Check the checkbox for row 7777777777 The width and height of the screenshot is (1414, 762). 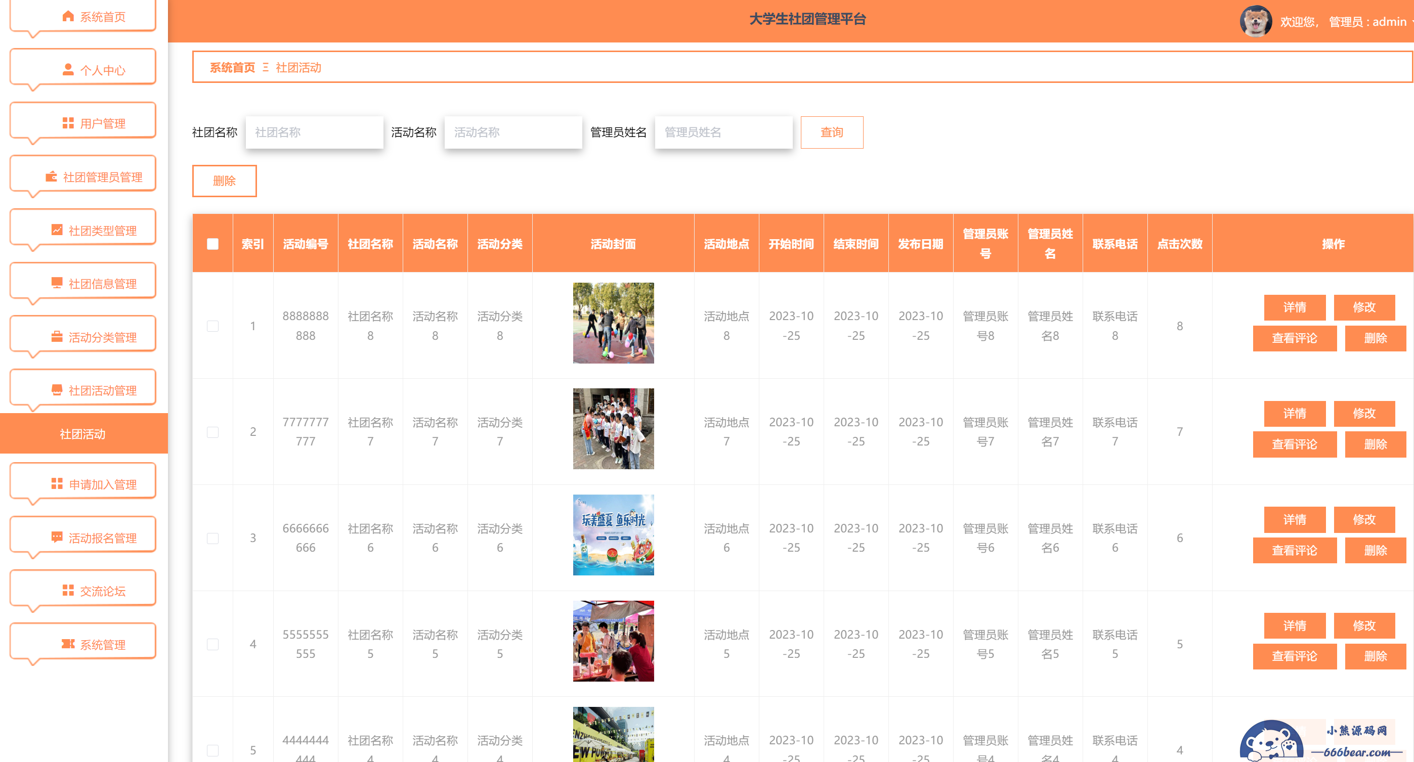coord(212,432)
